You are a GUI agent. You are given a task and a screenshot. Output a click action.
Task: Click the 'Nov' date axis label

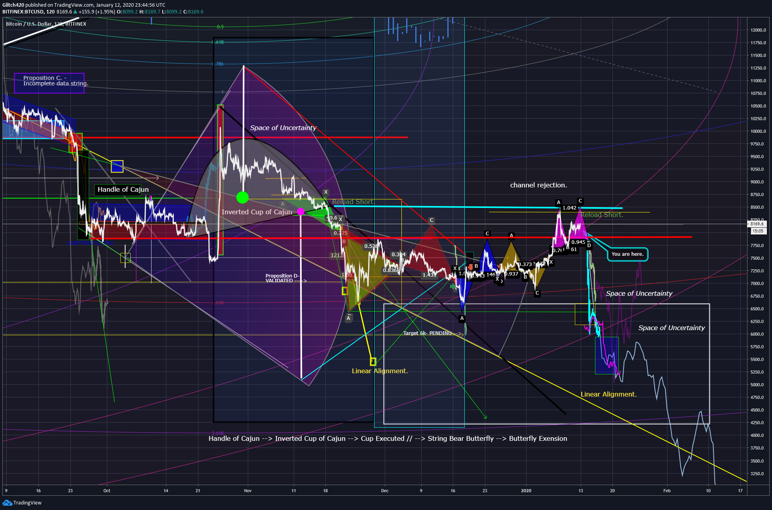(248, 491)
